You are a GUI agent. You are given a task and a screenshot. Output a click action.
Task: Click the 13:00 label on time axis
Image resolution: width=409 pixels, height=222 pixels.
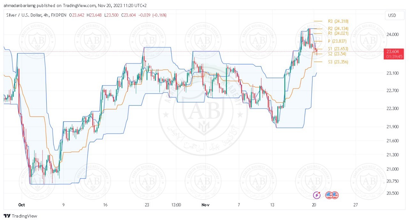click(x=176, y=205)
